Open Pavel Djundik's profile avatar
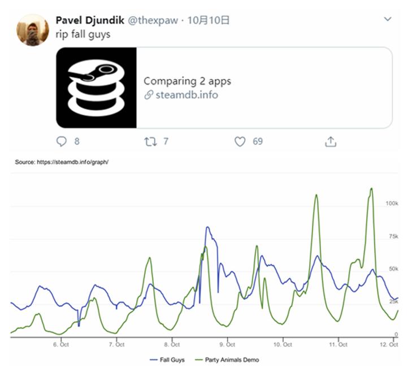The width and height of the screenshot is (408, 373). (x=33, y=30)
